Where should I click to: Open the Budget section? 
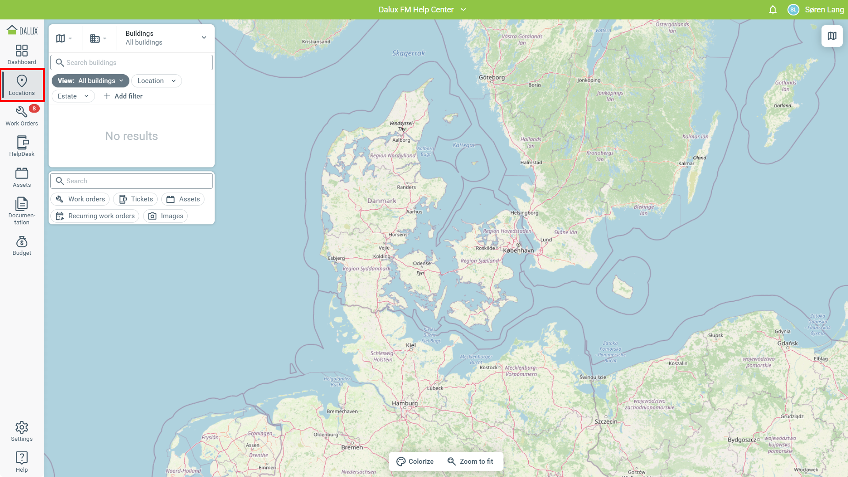click(22, 246)
